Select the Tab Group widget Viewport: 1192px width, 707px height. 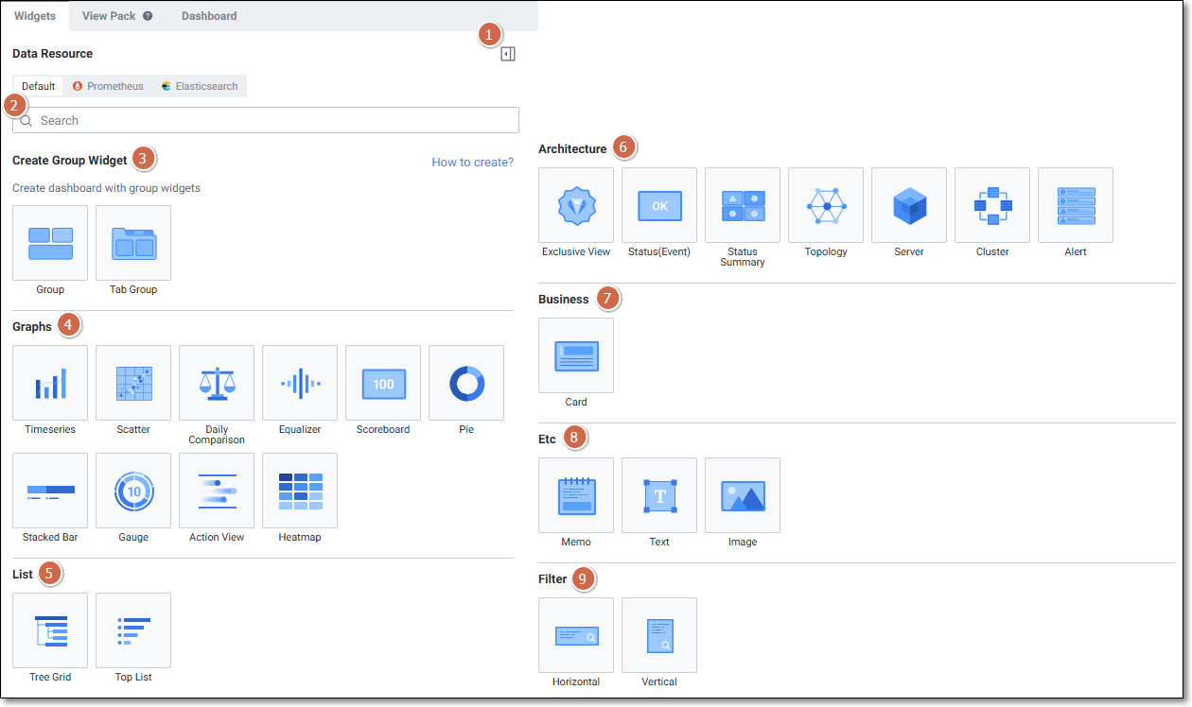coord(133,243)
